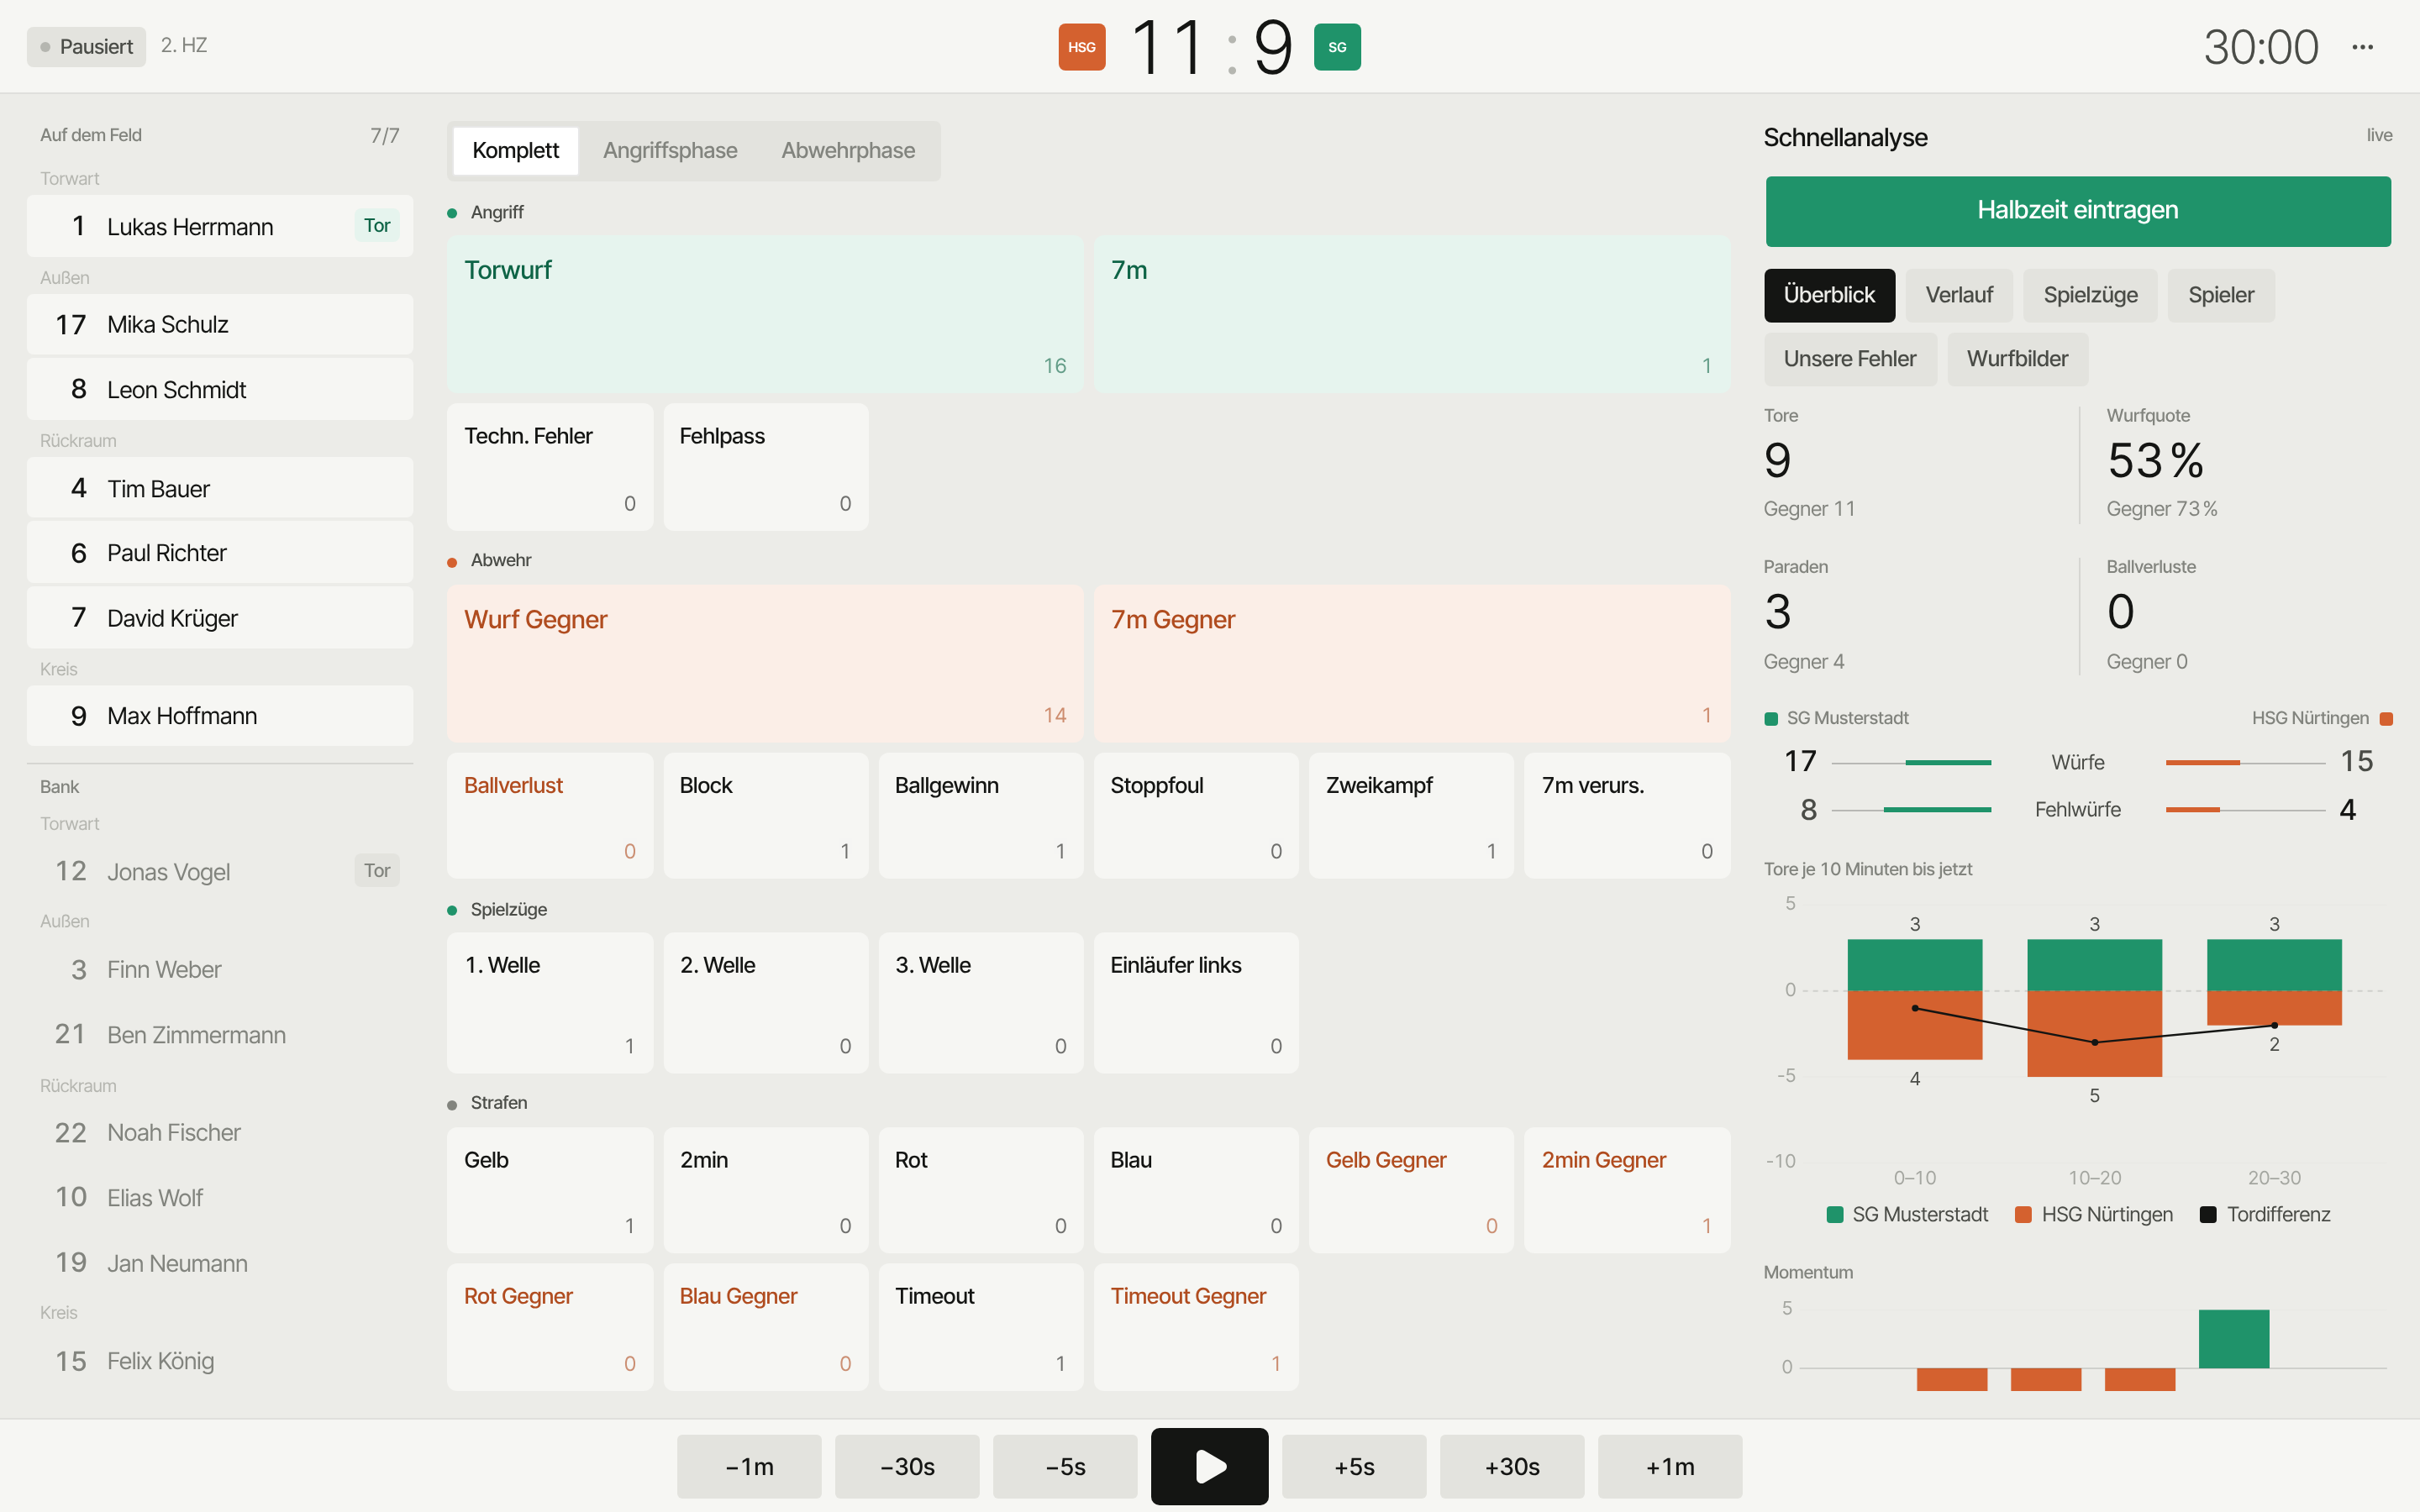
Task: Log a Fehlpass
Action: (766, 467)
